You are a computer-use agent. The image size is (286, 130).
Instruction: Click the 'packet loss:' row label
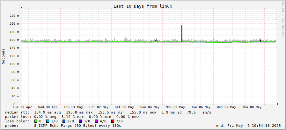point(18,117)
